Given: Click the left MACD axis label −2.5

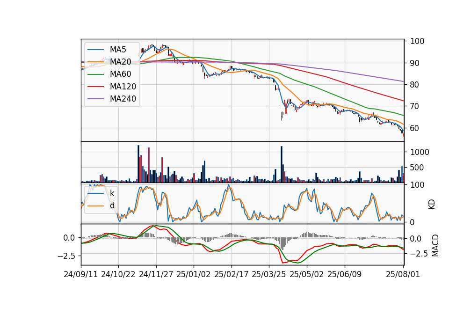Looking at the screenshot, I should point(66,256).
